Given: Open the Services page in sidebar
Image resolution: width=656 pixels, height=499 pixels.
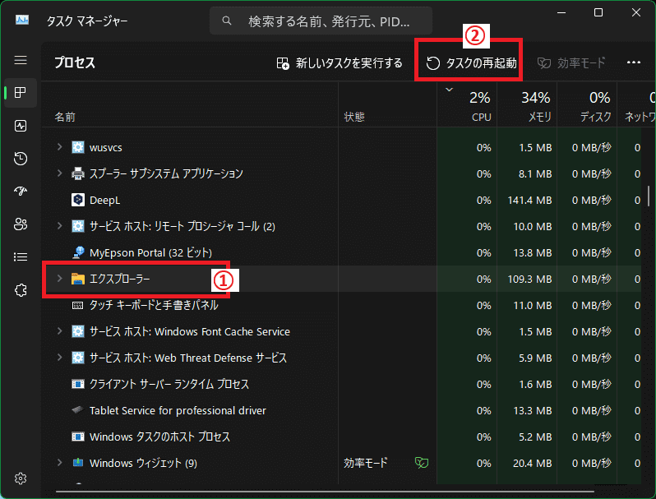Looking at the screenshot, I should (x=21, y=289).
